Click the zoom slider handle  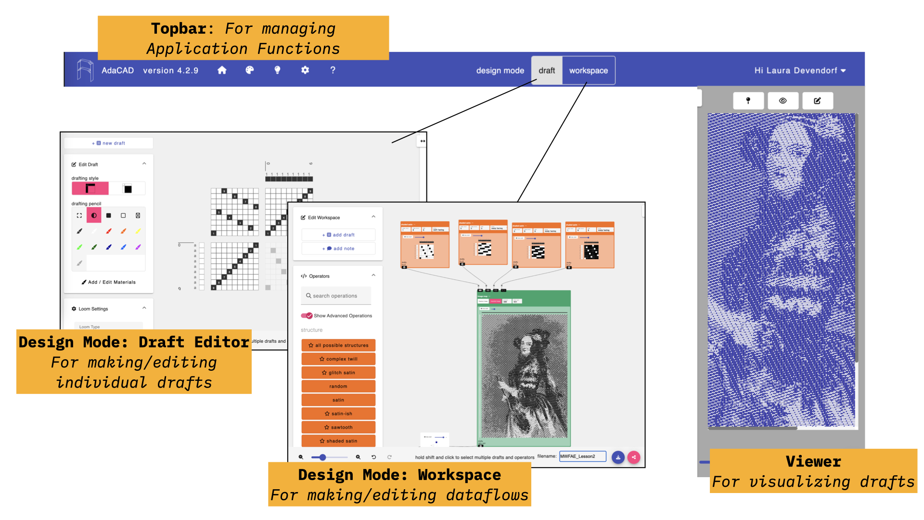[x=323, y=457]
